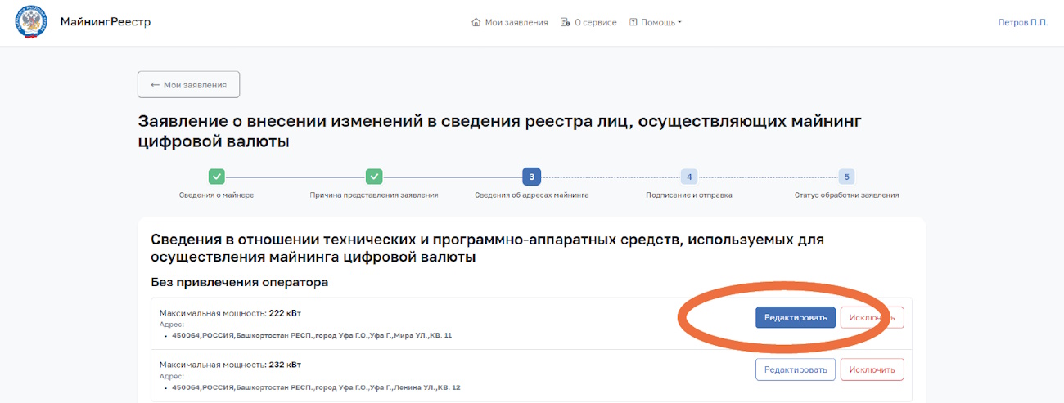Open the Петров П.П. user profile link

click(x=1023, y=22)
